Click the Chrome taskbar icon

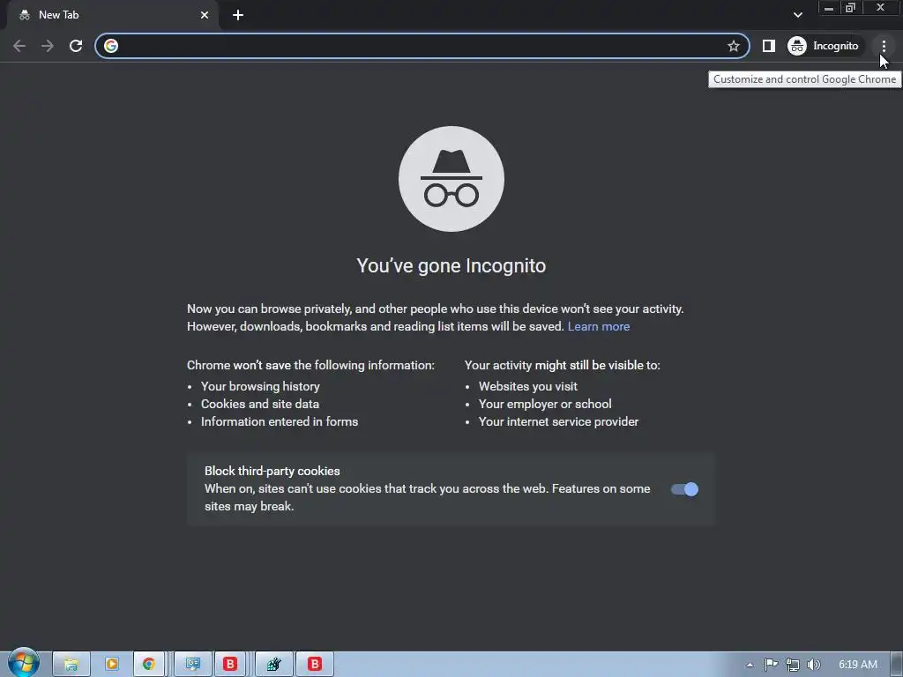point(149,665)
